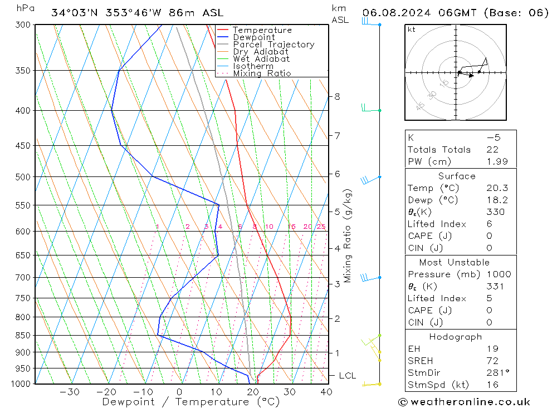
Task: Click the LCL marker label
Action: 347,376
